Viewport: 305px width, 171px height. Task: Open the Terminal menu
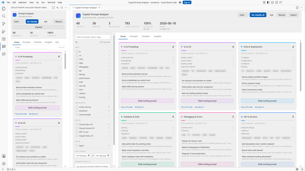pos(51,2)
